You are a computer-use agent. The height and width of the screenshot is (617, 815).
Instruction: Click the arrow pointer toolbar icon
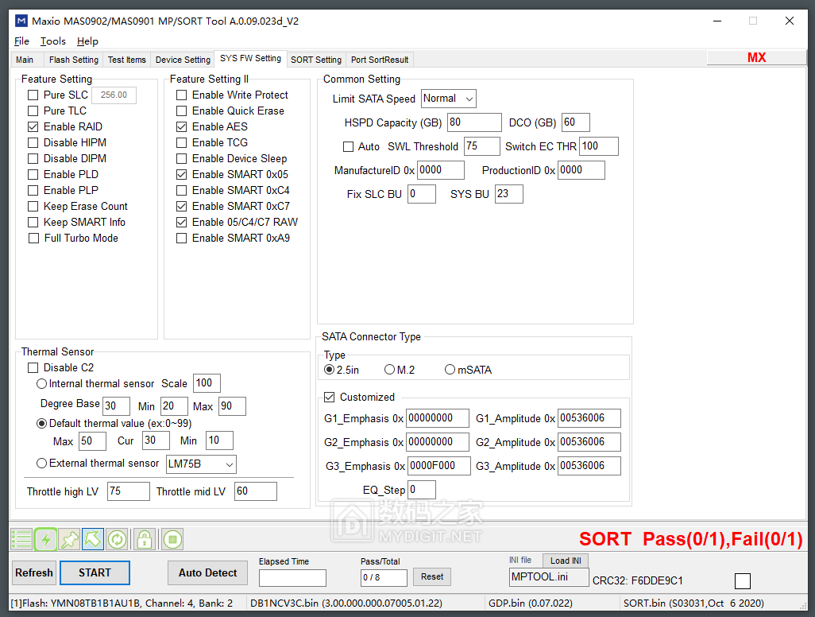[x=92, y=539]
